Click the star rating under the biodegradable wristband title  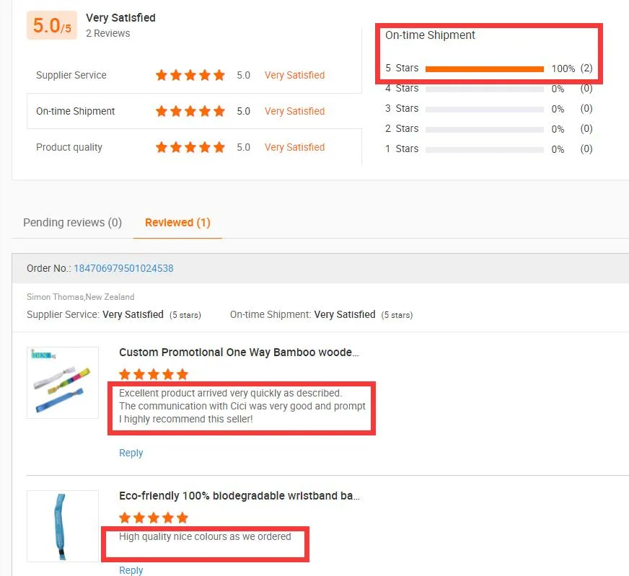pyautogui.click(x=153, y=518)
